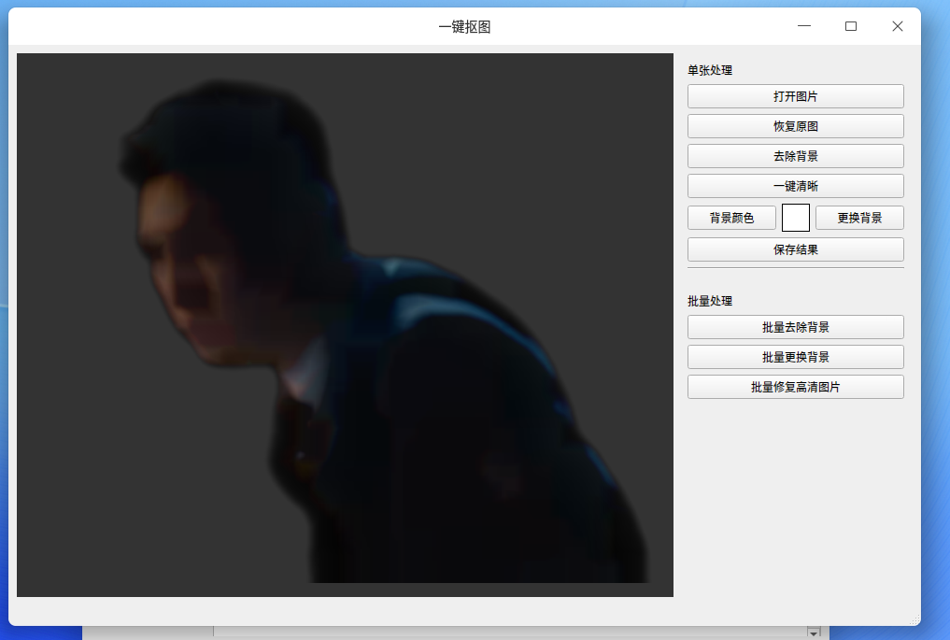Viewport: 950px width, 640px height.
Task: Apply 更换背景 to replace background
Action: pyautogui.click(x=859, y=218)
